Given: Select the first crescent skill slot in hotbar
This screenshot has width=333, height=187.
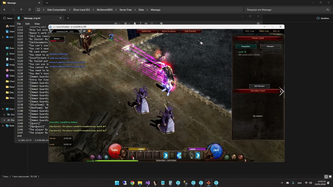Looking at the screenshot, I should click(x=165, y=156).
